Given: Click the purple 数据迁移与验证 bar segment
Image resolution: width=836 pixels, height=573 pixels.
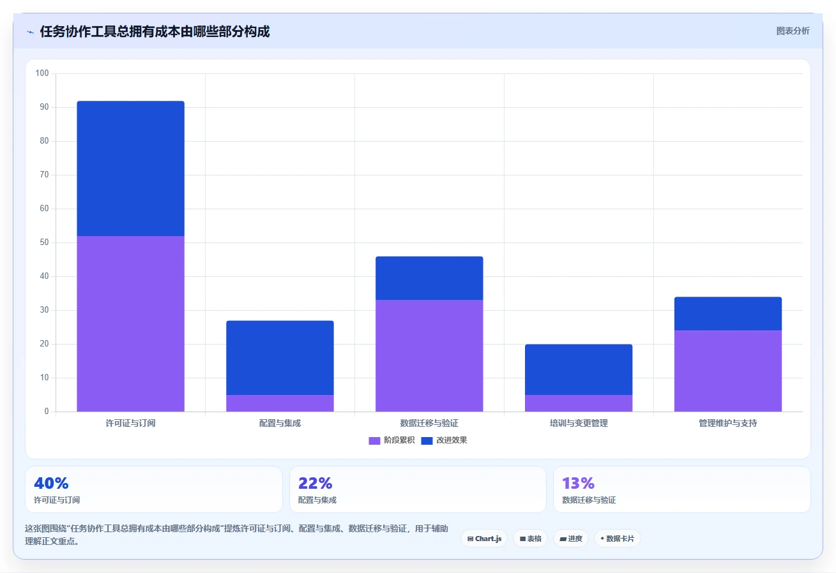Looking at the screenshot, I should point(429,356).
